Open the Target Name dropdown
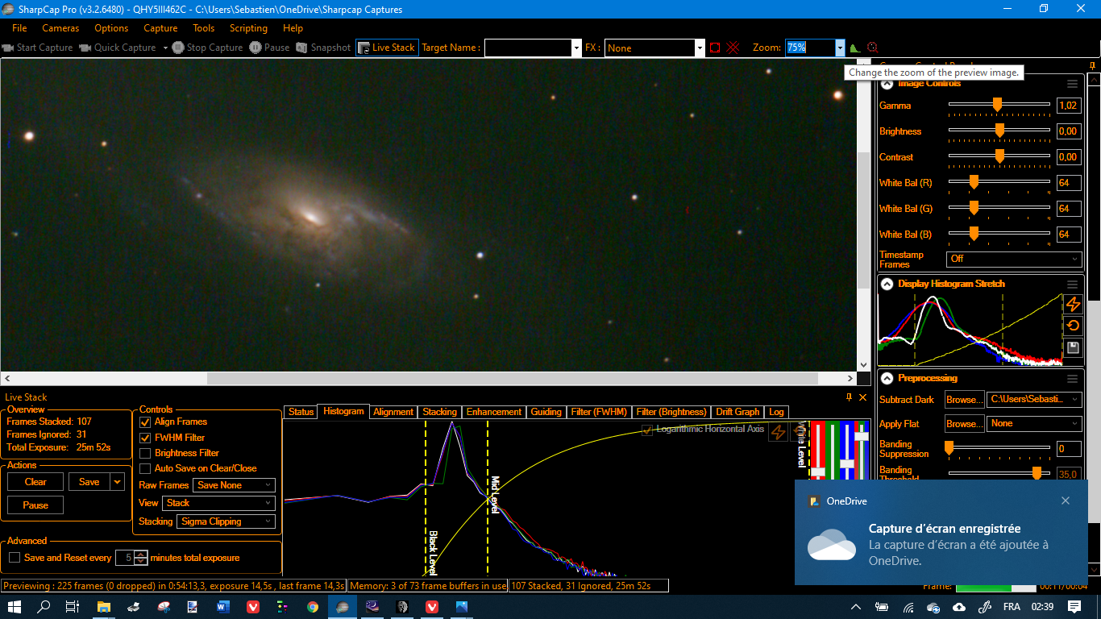 coord(576,48)
